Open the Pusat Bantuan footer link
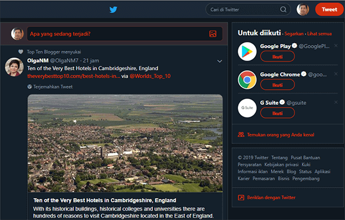 pyautogui.click(x=305, y=158)
